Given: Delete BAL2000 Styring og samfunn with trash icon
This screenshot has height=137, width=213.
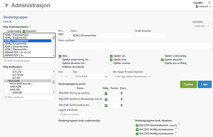Looking at the screenshot, I should 121,93.
